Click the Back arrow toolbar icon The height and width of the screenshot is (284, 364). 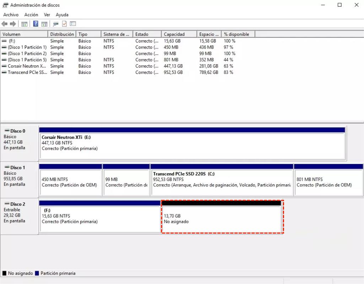pos(4,24)
